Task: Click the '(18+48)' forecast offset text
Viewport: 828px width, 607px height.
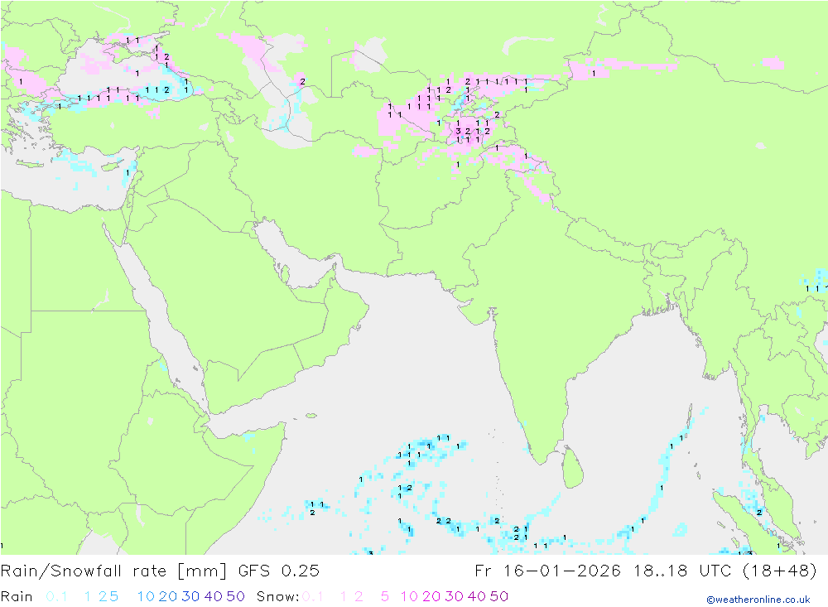Action: [779, 571]
